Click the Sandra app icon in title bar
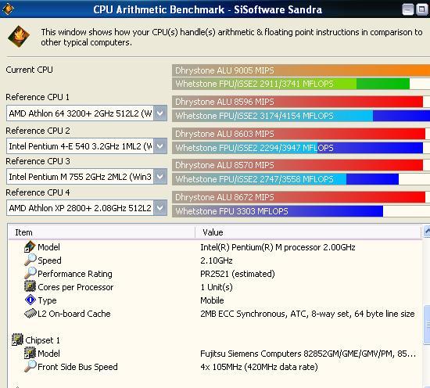The width and height of the screenshot is (430, 388). click(x=8, y=9)
